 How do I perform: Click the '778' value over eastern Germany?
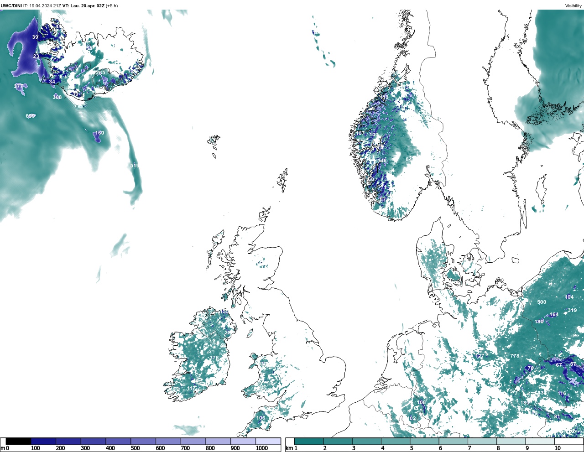click(x=515, y=356)
